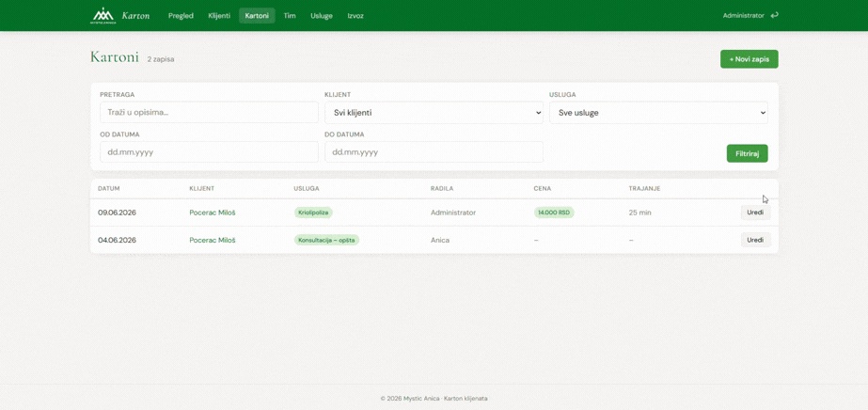
Task: Open client Pocerac Miloš in 04.06.2026 row
Action: pyautogui.click(x=212, y=240)
